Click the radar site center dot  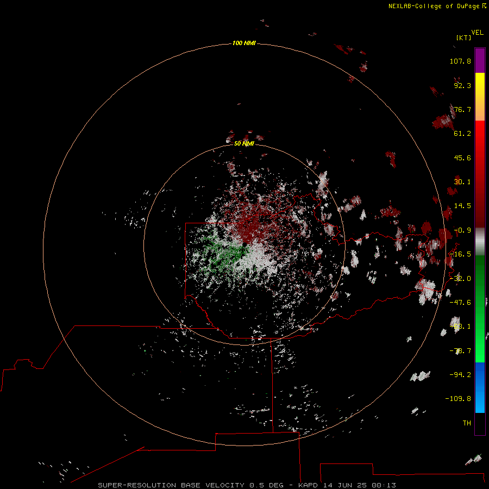point(245,244)
